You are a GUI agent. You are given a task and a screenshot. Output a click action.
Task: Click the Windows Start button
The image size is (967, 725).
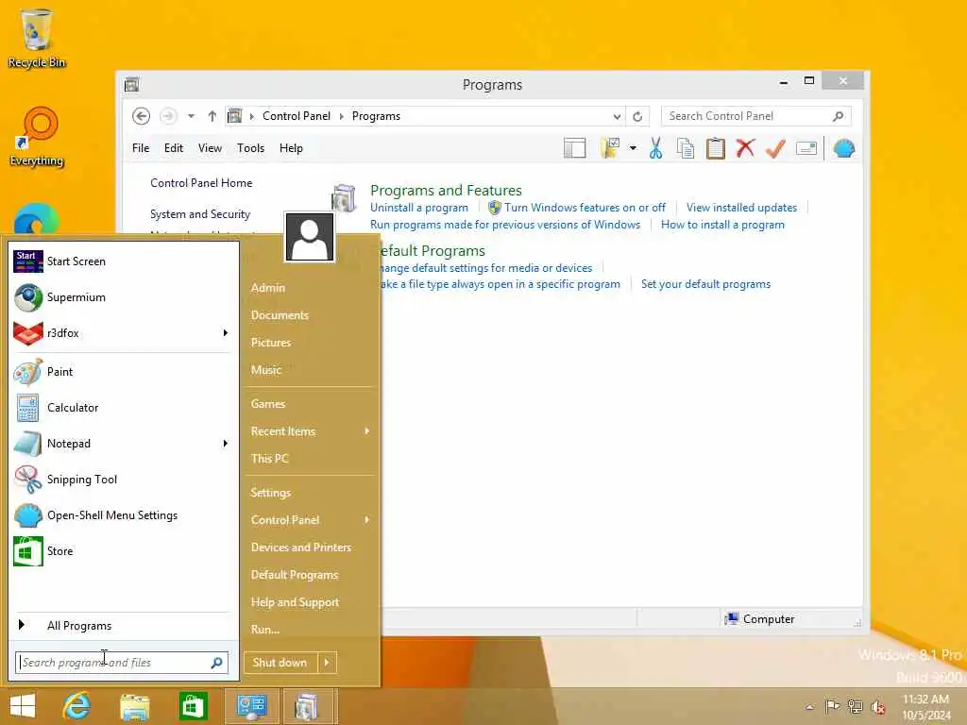point(23,706)
